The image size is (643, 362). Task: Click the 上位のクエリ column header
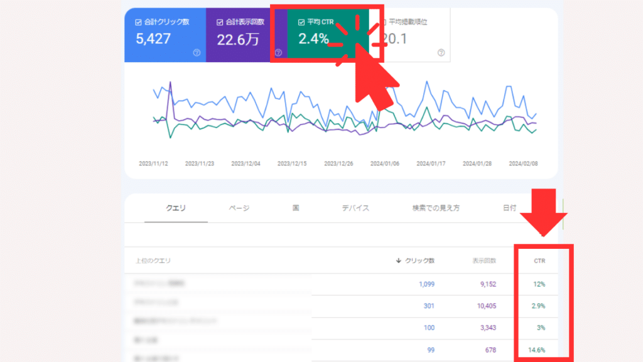[153, 260]
